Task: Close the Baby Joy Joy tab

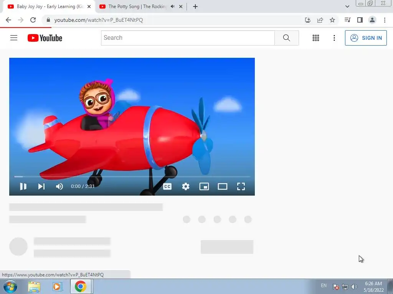Action: pos(89,7)
